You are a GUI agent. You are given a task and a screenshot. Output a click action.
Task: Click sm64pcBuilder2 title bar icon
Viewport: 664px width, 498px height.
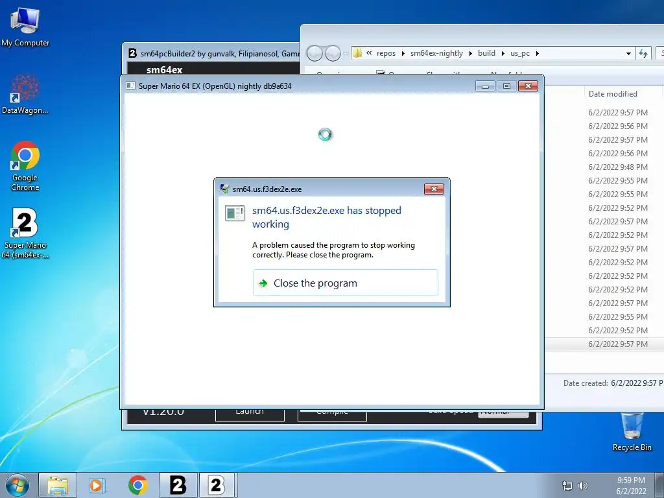[x=132, y=53]
